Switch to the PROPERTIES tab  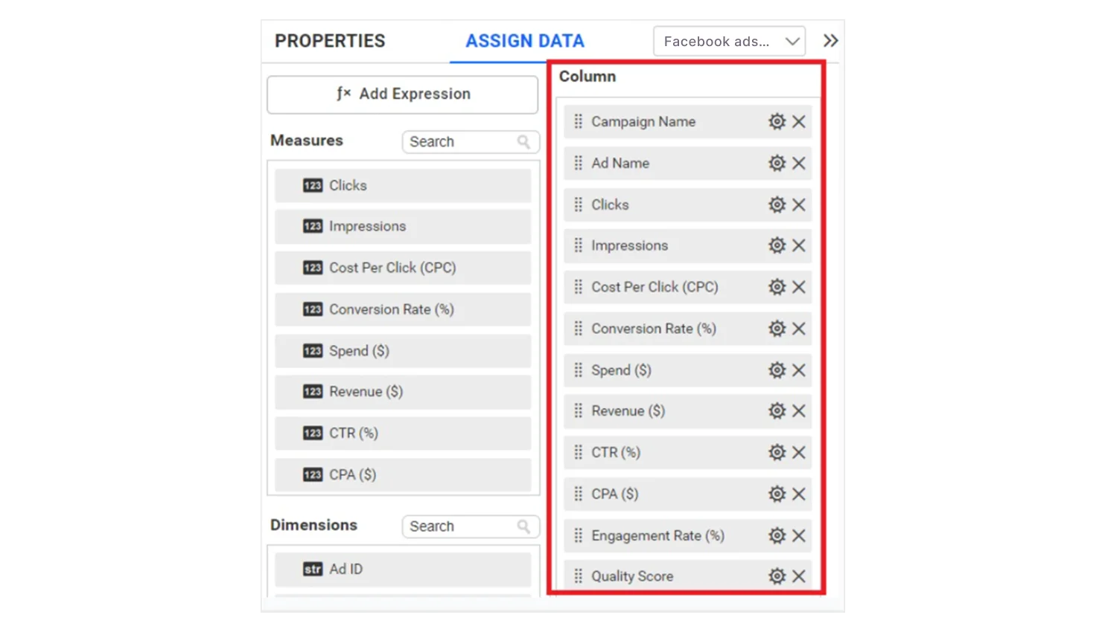point(330,41)
